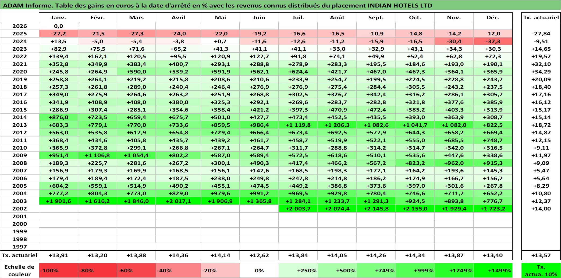
Task: Click the 0% white scale swatch
Action: click(x=259, y=270)
